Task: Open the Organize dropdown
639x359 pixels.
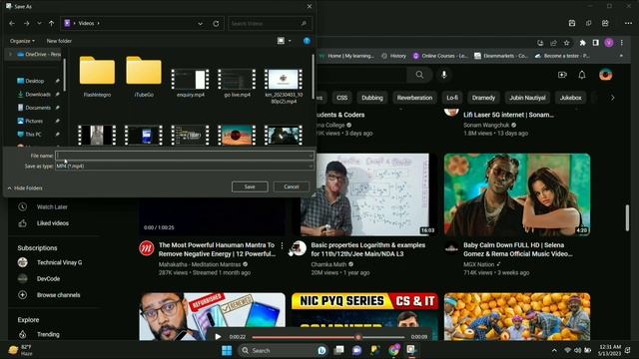Action: tap(22, 41)
